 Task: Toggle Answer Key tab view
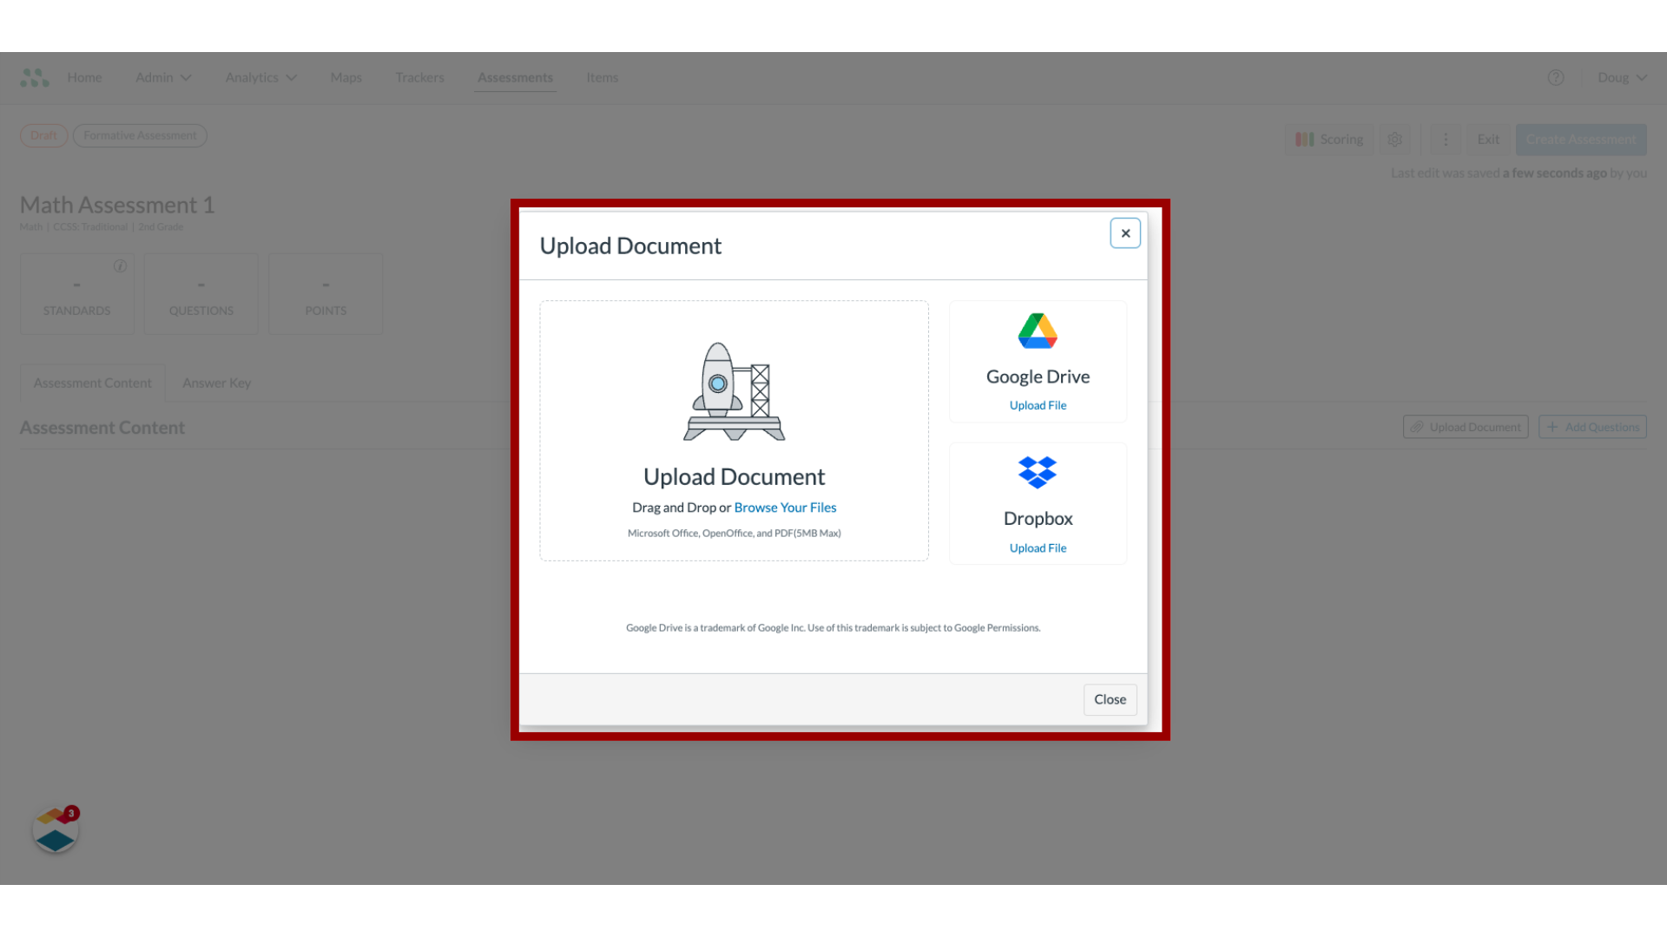pos(216,382)
